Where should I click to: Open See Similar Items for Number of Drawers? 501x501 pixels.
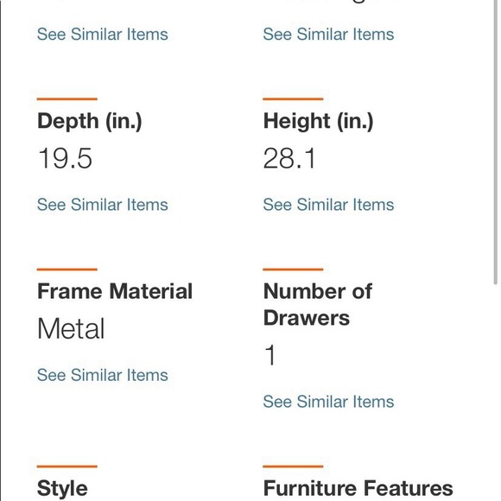click(328, 402)
